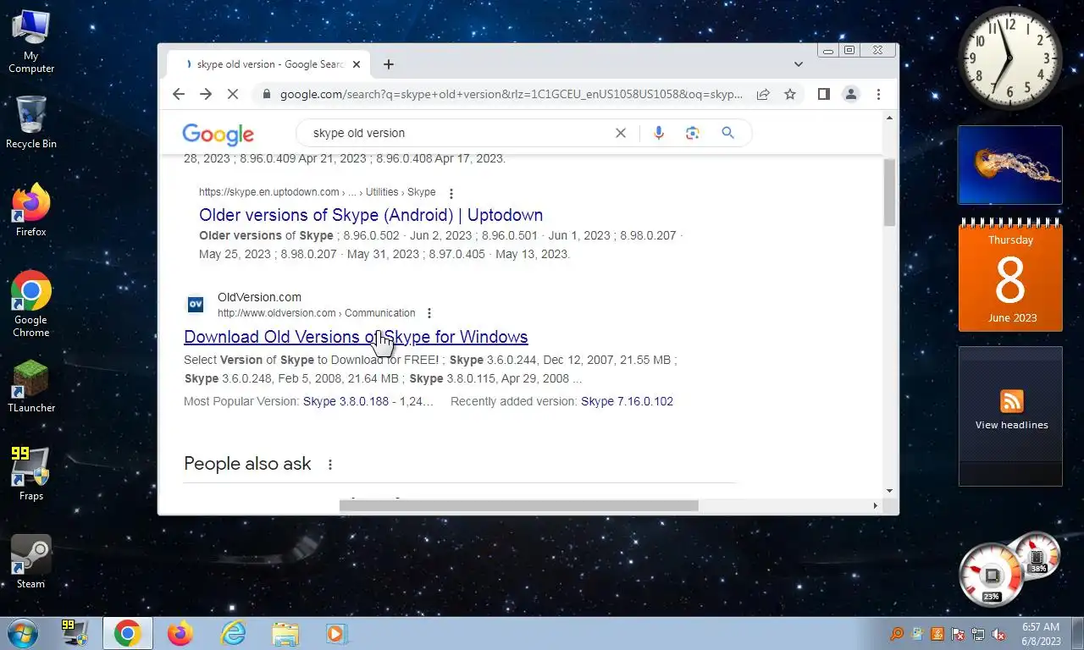The image size is (1084, 650).
Task: Open the Chrome profile avatar menu
Action: point(850,94)
